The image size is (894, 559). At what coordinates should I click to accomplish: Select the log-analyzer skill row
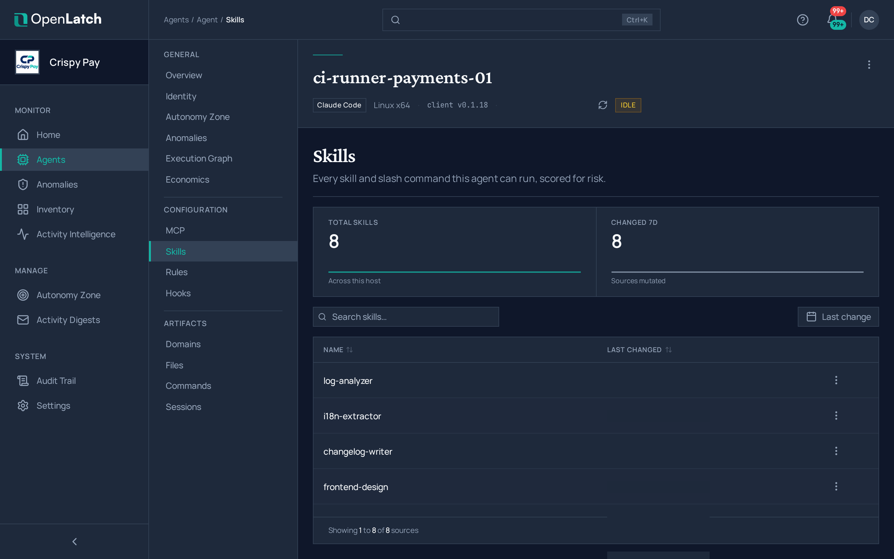click(595, 380)
